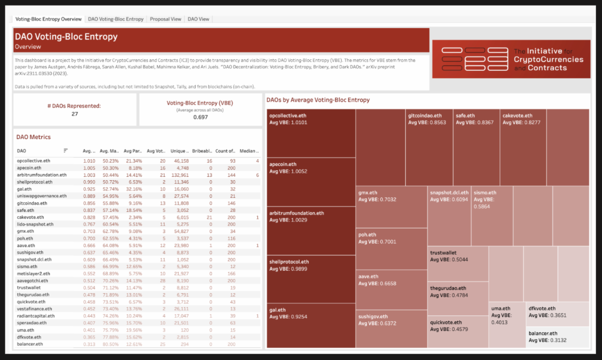The image size is (602, 360).
Task: Click the DAO Metrics section title
Action: click(34, 137)
